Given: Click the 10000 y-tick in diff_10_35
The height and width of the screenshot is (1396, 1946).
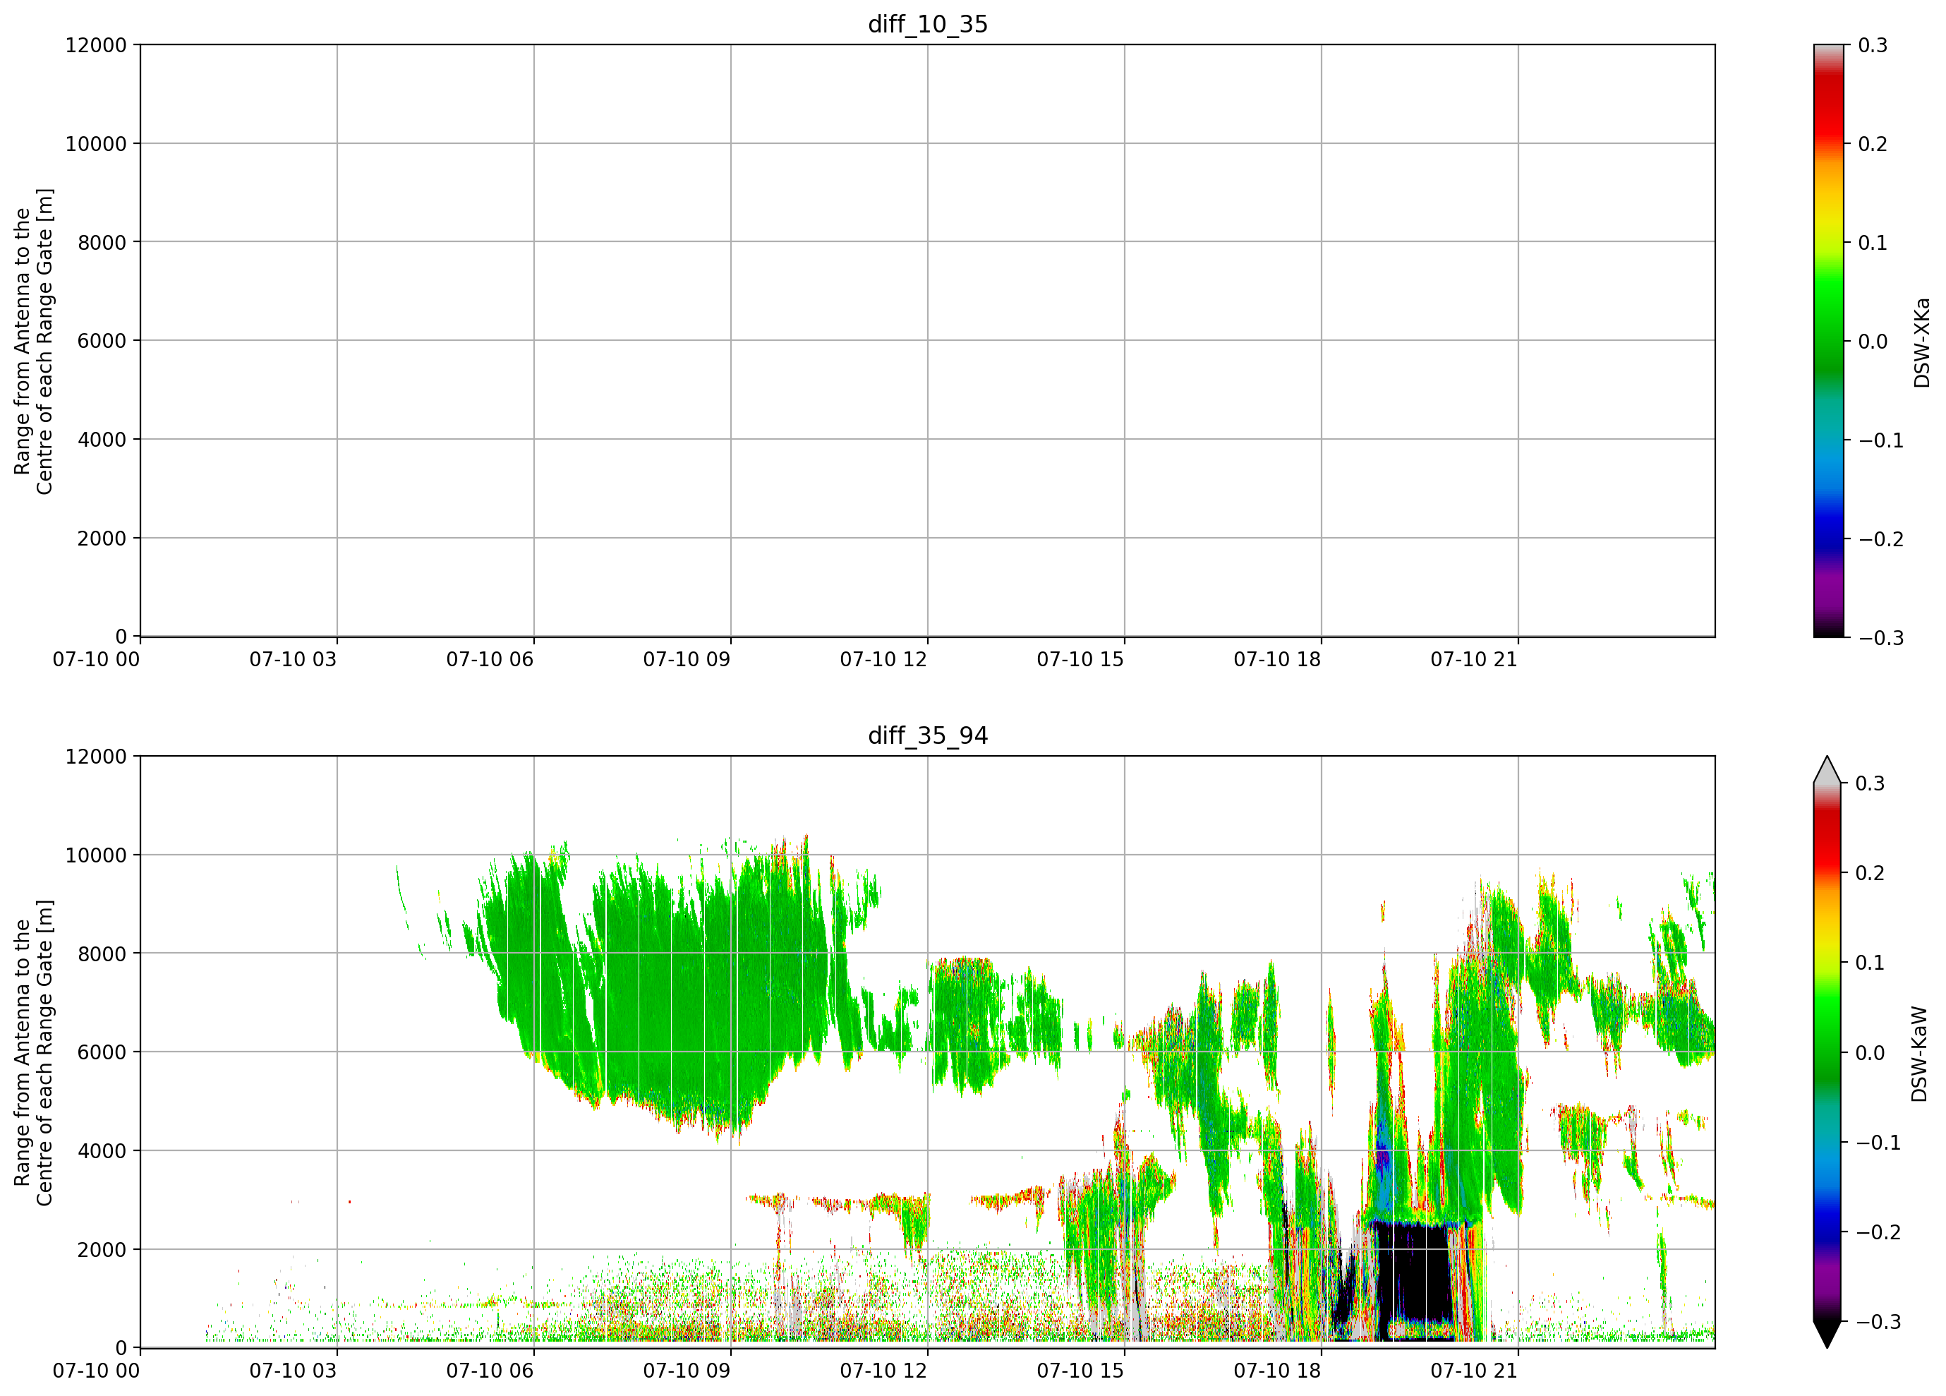Looking at the screenshot, I should 96,143.
